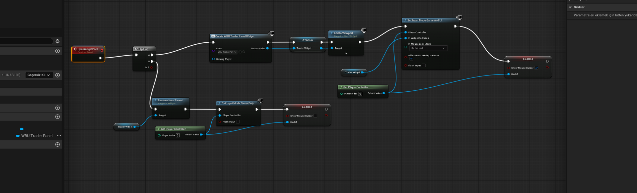This screenshot has height=193, width=637.
Task: Click exec output pin of Remove from Parent
Action: 185,109
